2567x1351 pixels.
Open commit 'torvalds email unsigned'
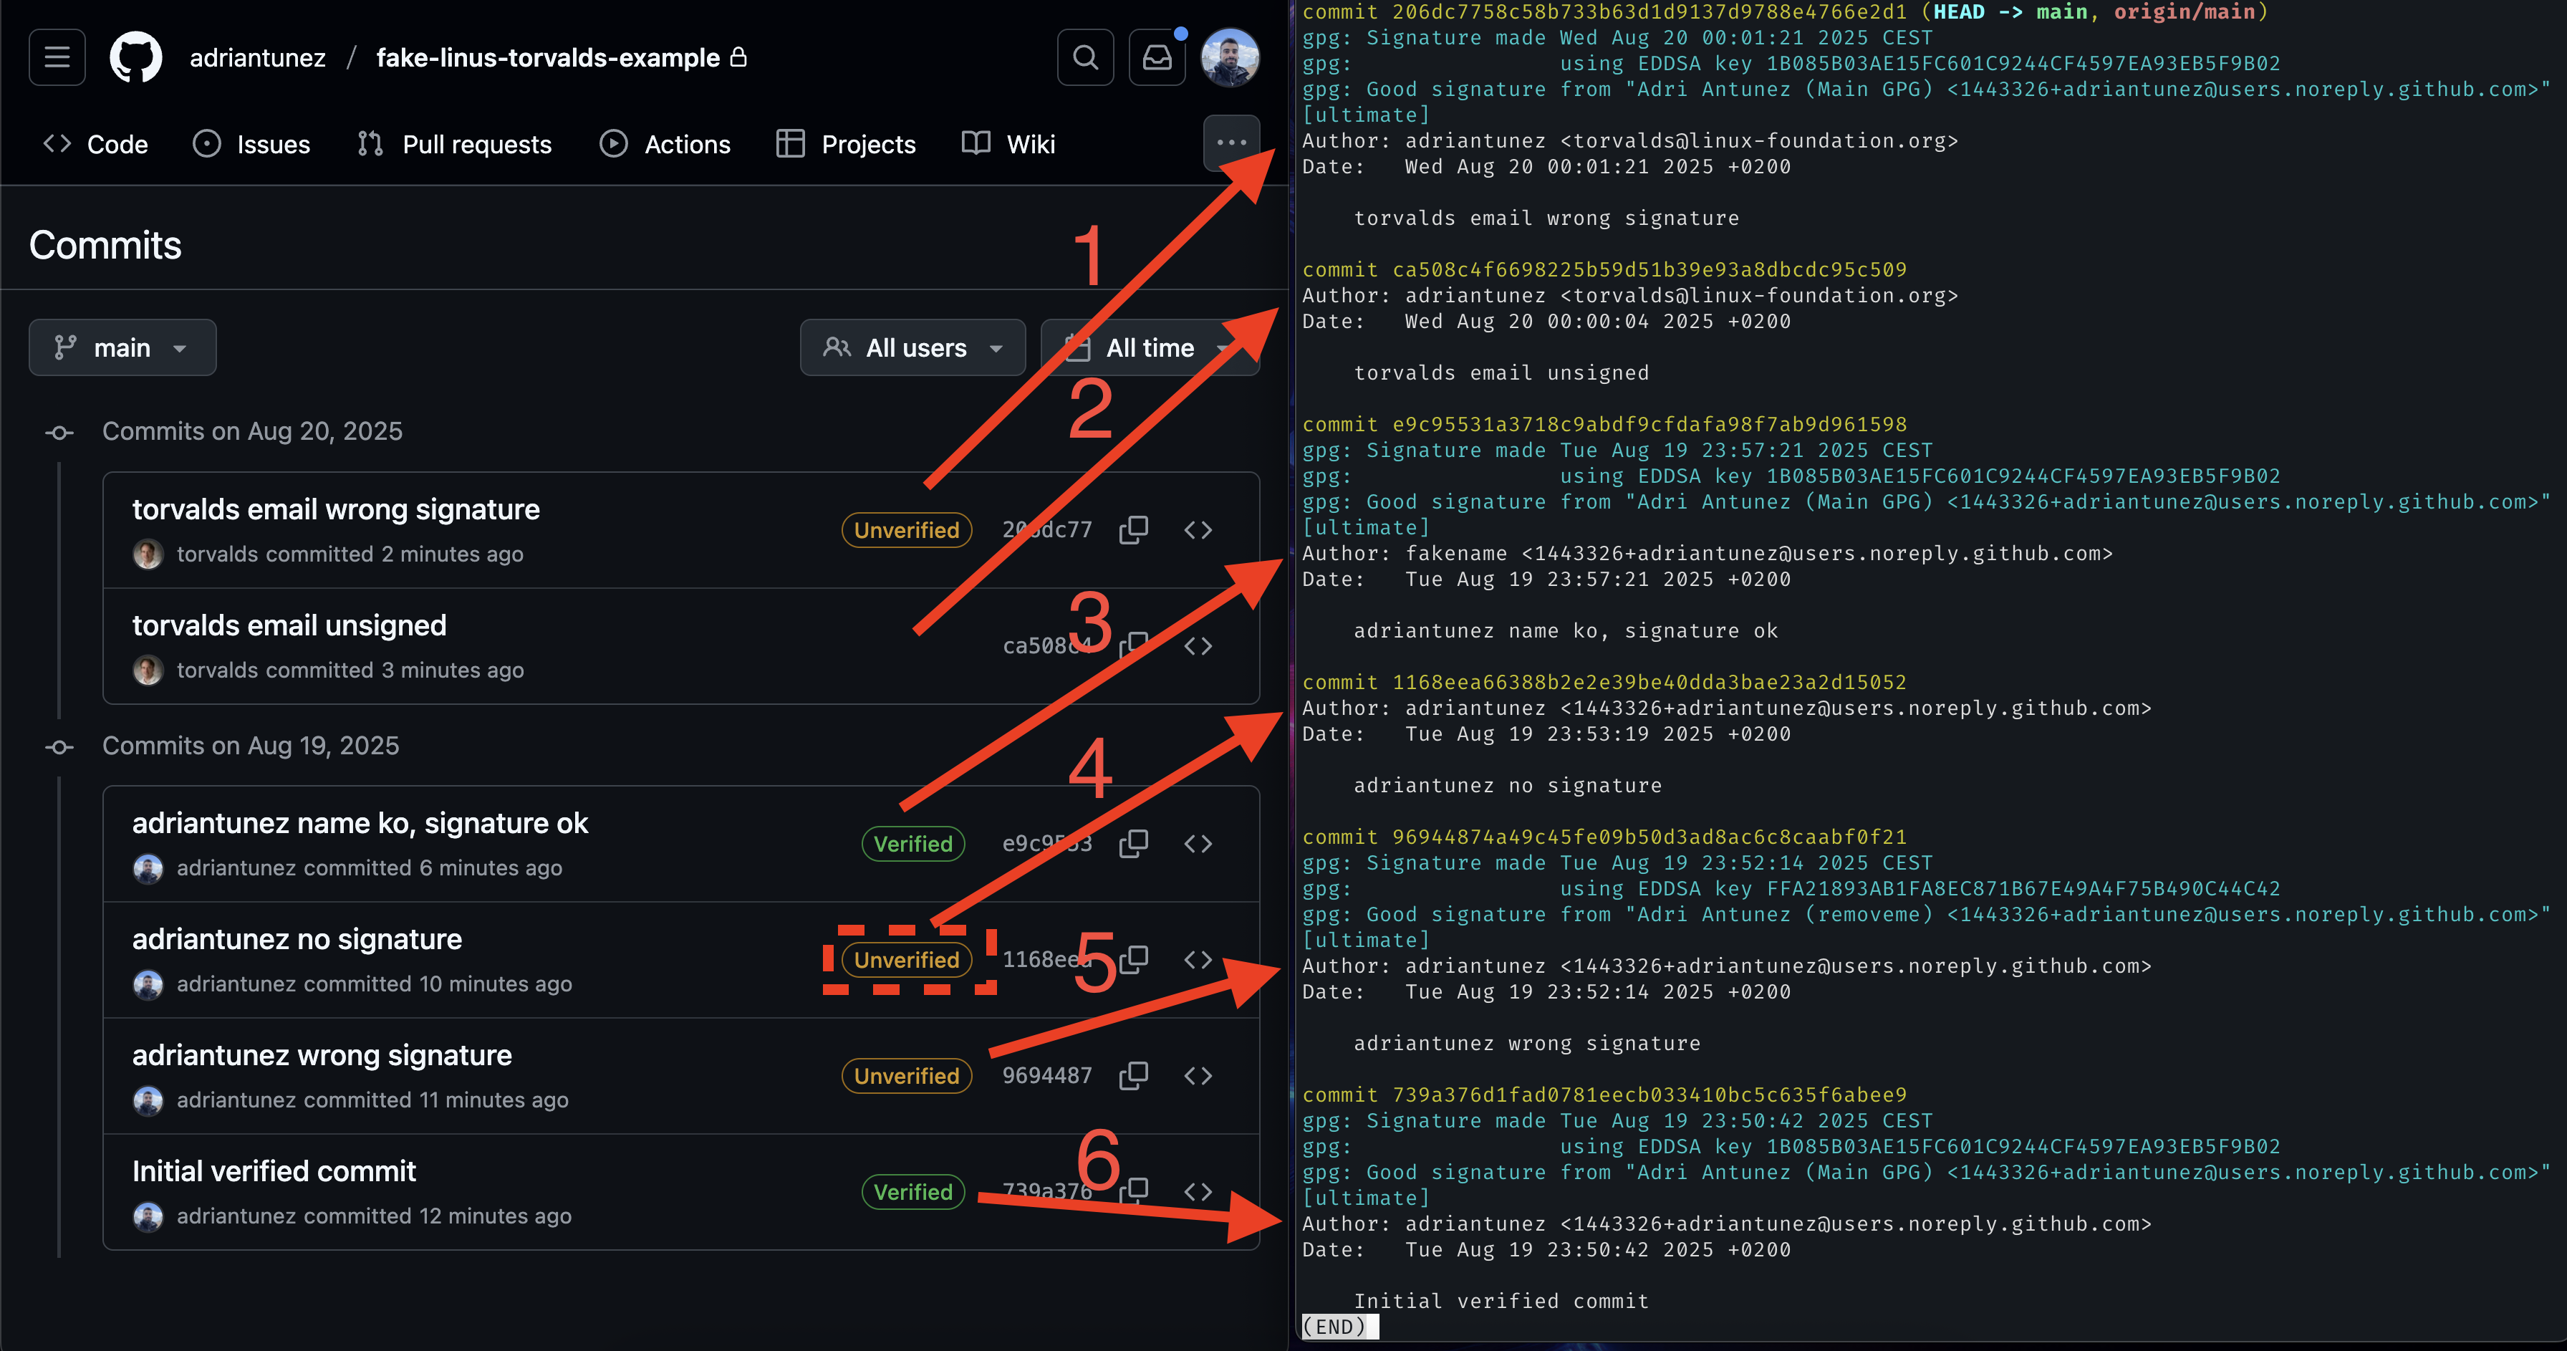[289, 625]
